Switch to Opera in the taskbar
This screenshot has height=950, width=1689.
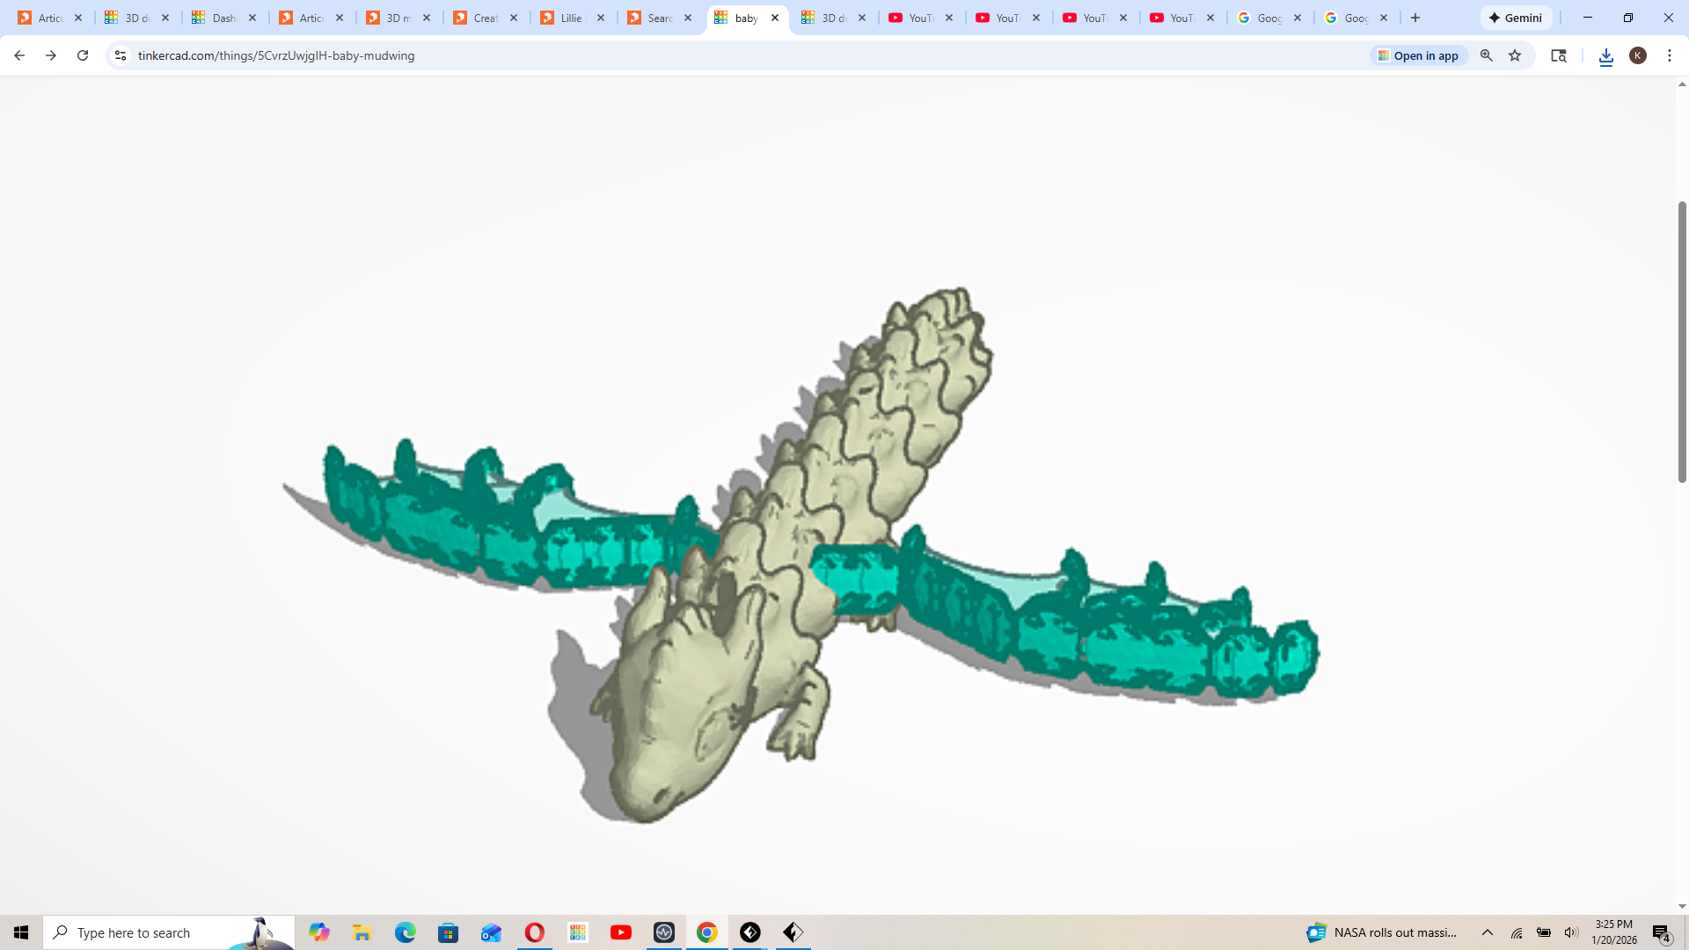(534, 932)
